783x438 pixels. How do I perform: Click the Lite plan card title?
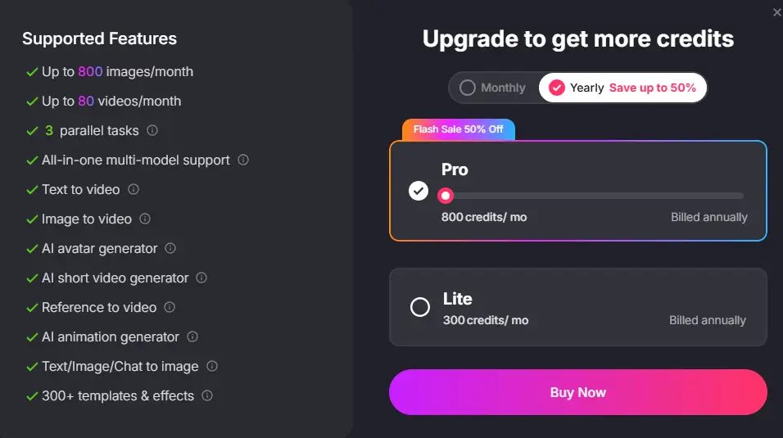(x=457, y=299)
